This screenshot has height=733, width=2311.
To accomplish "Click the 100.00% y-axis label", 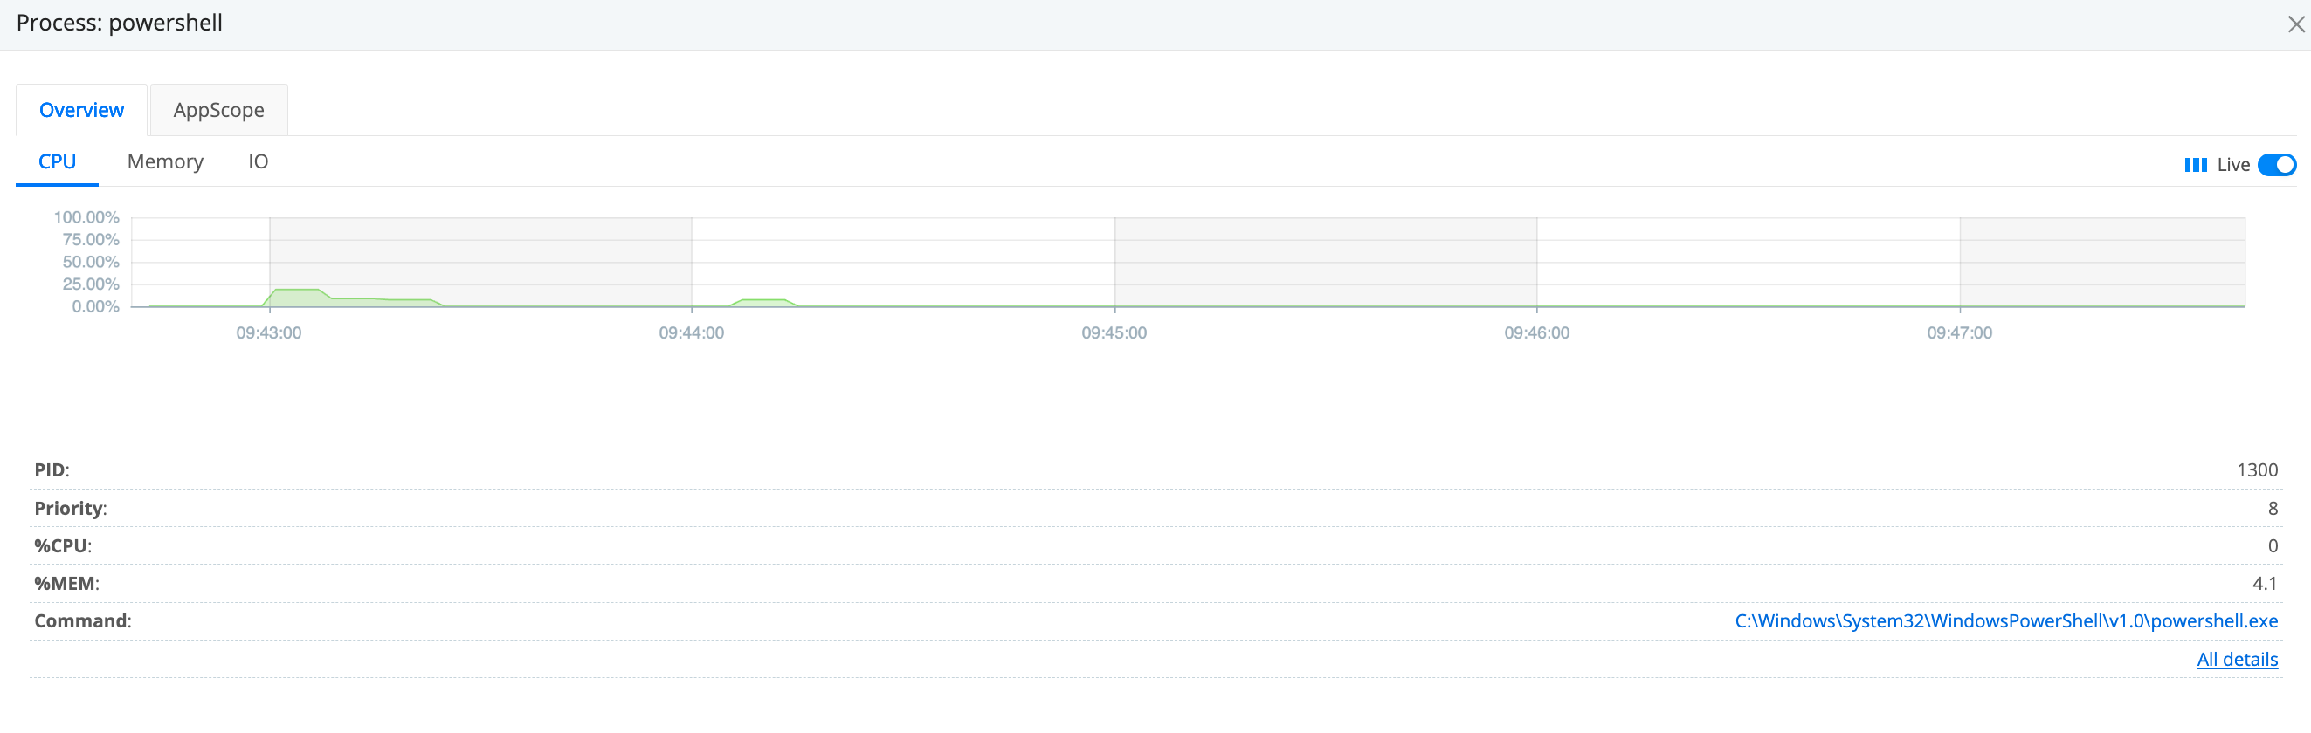I will 86,218.
